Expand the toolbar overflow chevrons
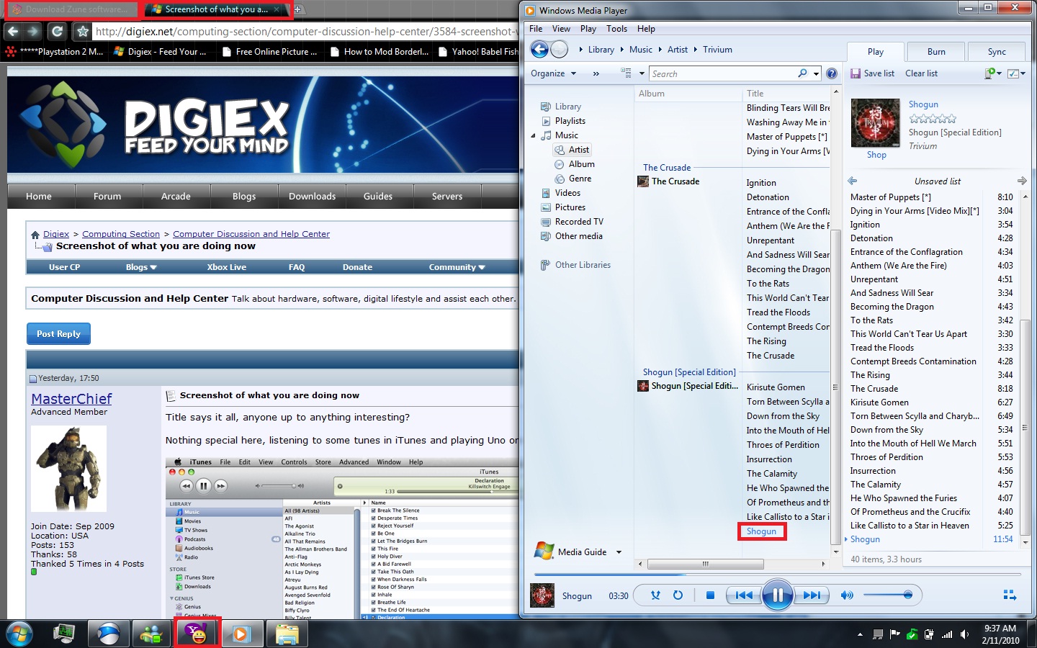Viewport: 1037px width, 648px height. pos(596,73)
